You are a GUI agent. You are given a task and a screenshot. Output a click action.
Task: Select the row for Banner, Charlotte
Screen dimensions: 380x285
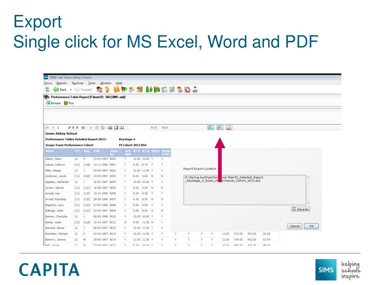click(x=108, y=216)
